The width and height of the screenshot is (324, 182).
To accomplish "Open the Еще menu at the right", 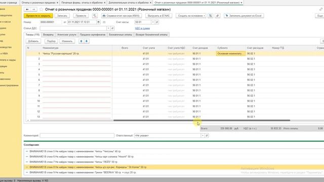I will point(319,16).
